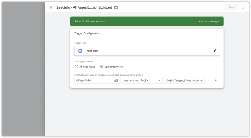
Task: Open the Page Path variable selector
Action: tap(94, 80)
